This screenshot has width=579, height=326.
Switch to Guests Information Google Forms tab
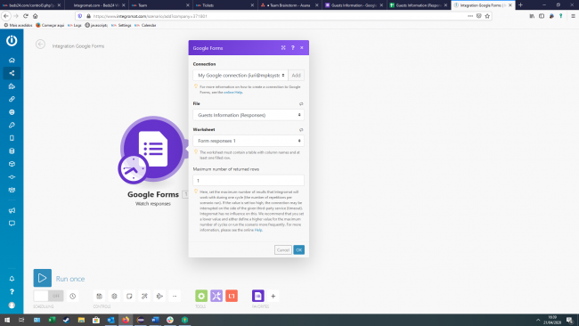pos(354,5)
